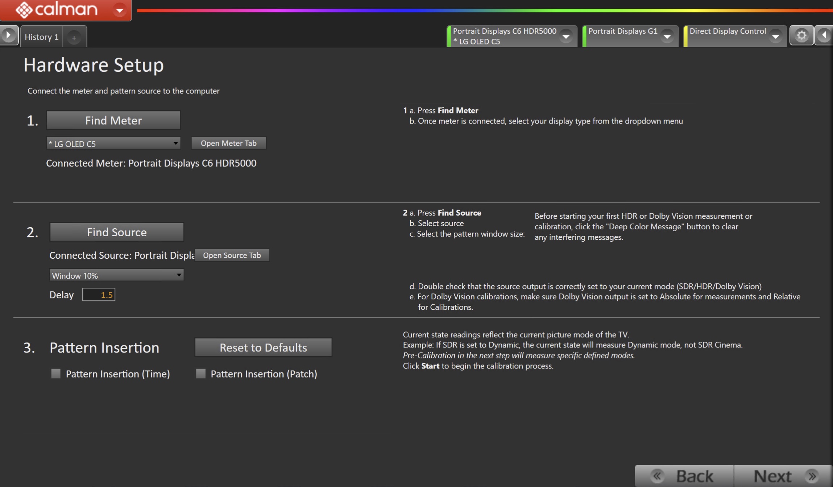
Task: Expand the Portrait Displays C6 HDR5000 meter dropdown
Action: click(565, 36)
